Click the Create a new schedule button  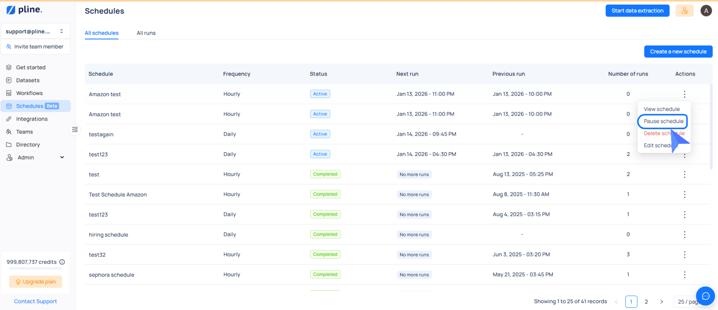click(x=678, y=51)
